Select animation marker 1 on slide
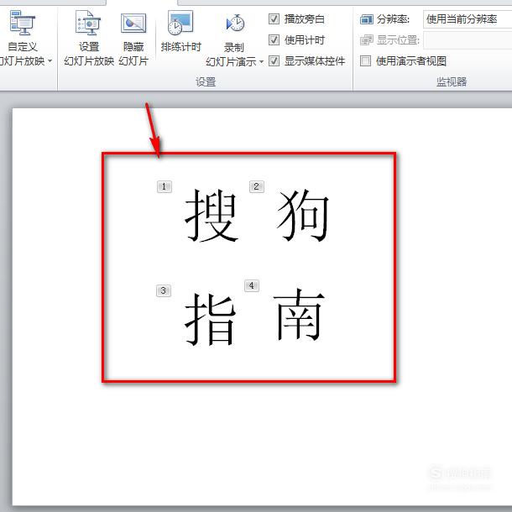The image size is (512, 512). click(165, 187)
